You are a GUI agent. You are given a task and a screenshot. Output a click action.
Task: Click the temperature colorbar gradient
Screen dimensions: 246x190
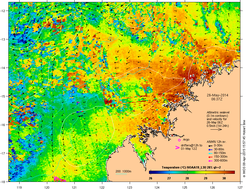tap(192, 172)
